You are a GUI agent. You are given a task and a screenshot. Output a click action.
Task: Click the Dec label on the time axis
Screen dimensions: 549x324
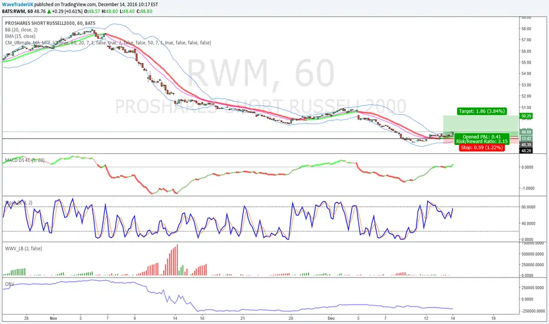coord(331,318)
